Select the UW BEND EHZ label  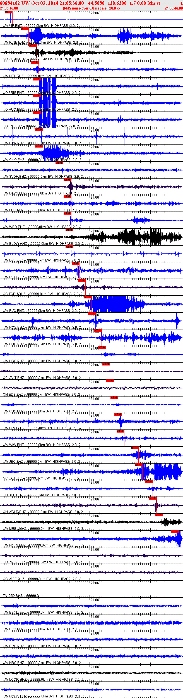[x=43, y=612]
